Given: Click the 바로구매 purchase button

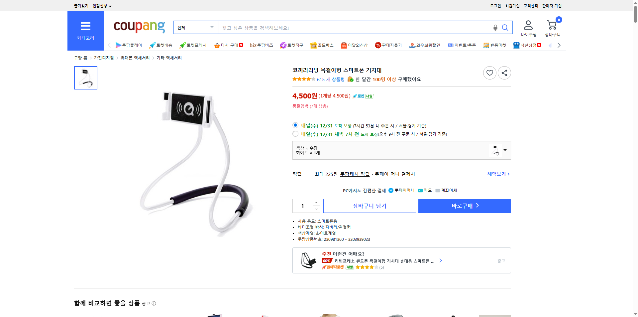Looking at the screenshot, I should (x=464, y=206).
